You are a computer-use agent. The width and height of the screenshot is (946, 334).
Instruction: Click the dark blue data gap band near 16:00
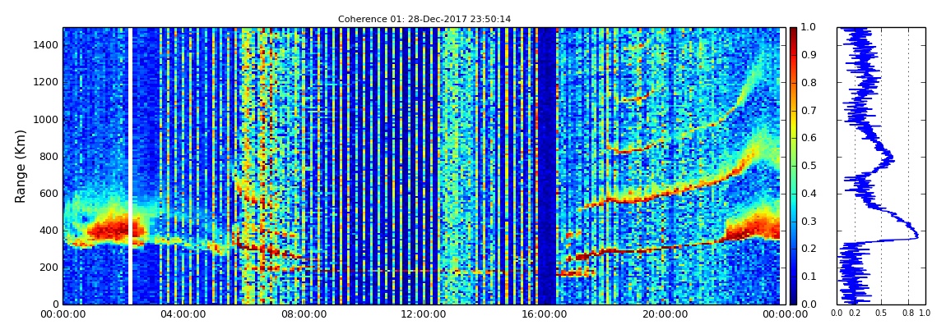pyautogui.click(x=546, y=166)
